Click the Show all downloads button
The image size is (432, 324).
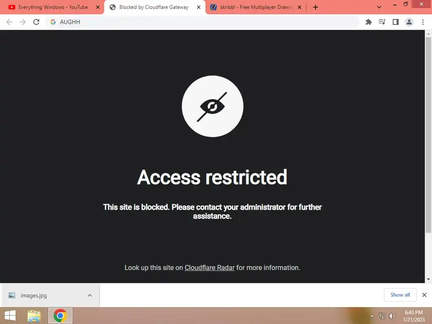tap(400, 295)
